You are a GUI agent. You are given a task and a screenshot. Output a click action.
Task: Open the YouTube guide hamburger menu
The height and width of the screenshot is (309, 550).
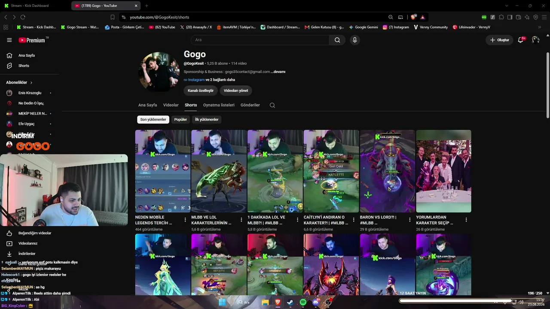9,40
